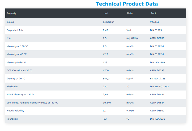This screenshot has width=192, height=131.
Task: Click the '%wt.' unit cell
Action: click(x=129, y=30)
